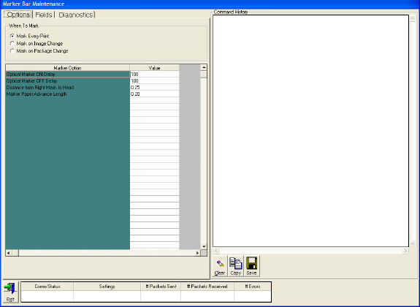Image resolution: width=420 pixels, height=307 pixels.
Task: Edit Marker Paper Advance Length value
Action: click(155, 94)
